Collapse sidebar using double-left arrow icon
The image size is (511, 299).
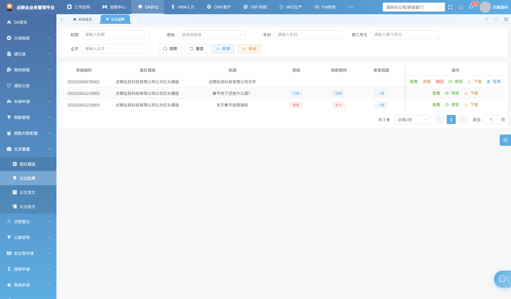click(62, 19)
